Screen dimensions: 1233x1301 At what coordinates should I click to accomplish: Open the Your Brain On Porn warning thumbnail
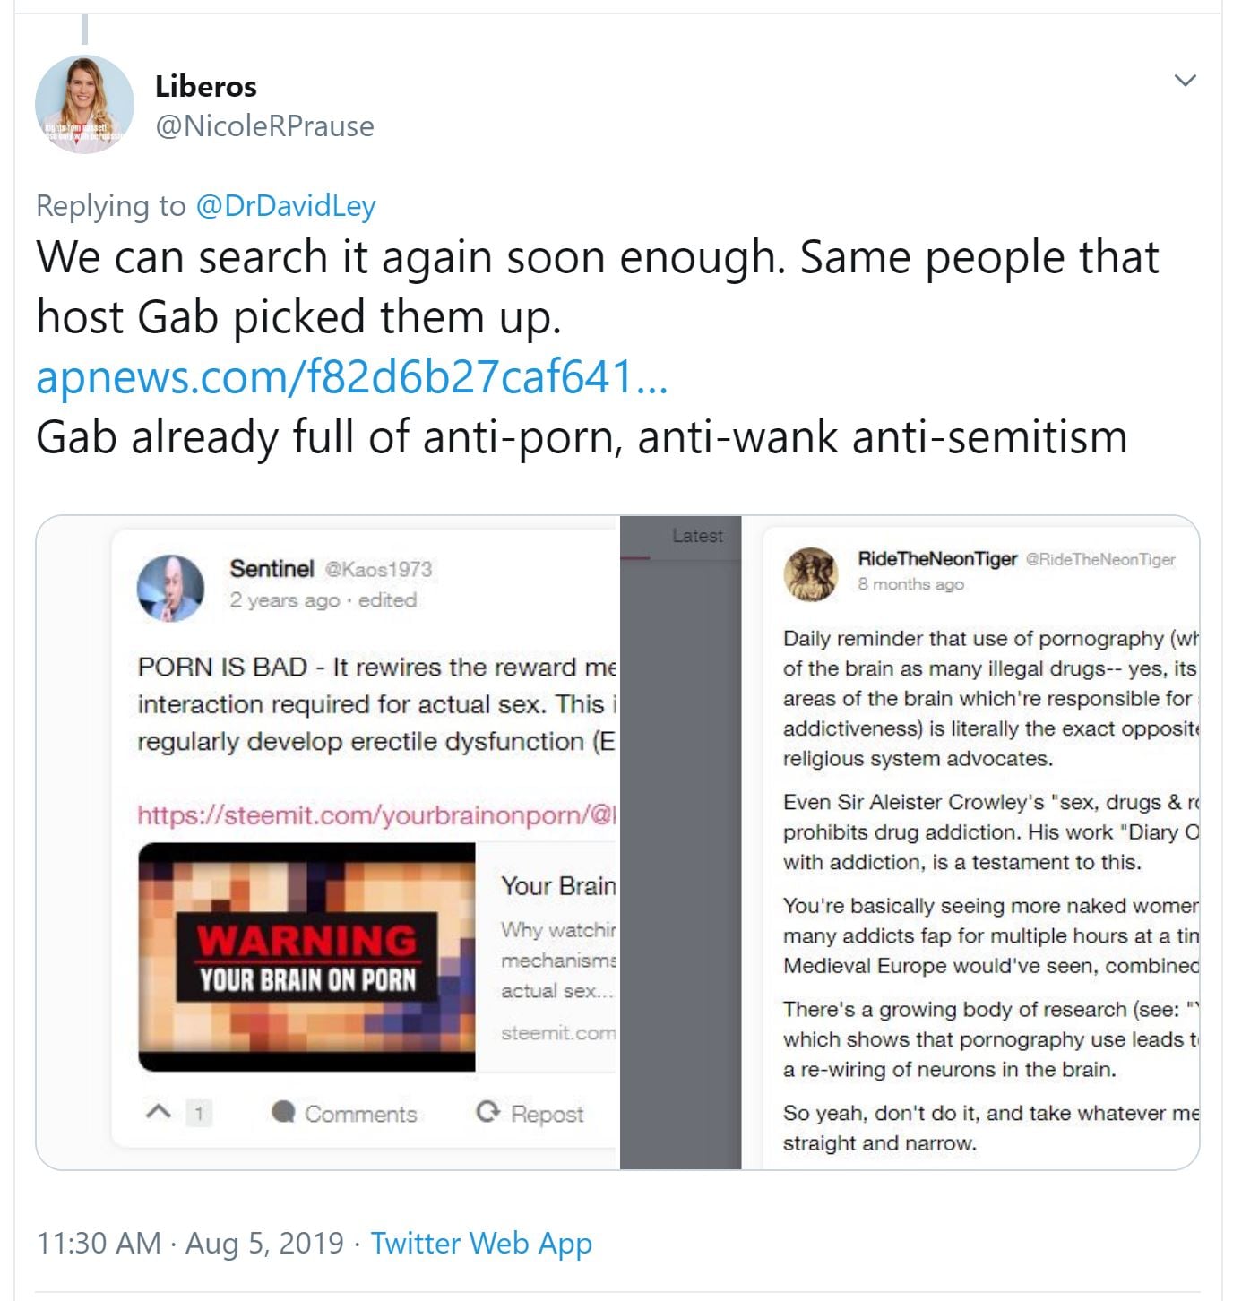click(306, 957)
